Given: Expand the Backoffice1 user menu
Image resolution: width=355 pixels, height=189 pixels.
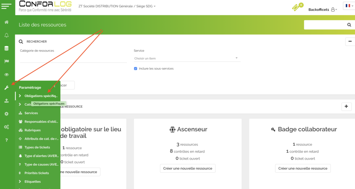Looking at the screenshot, I should point(322,10).
